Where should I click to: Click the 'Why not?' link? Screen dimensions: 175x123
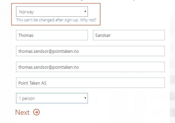[88, 20]
